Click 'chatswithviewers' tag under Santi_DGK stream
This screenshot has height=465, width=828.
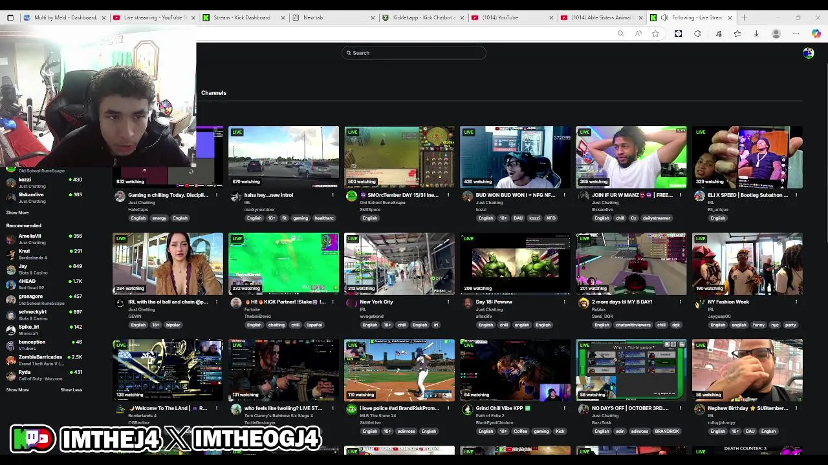[634, 325]
